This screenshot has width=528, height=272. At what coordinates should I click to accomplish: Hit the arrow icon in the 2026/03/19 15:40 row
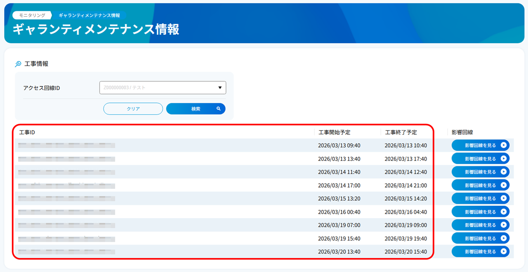click(503, 238)
